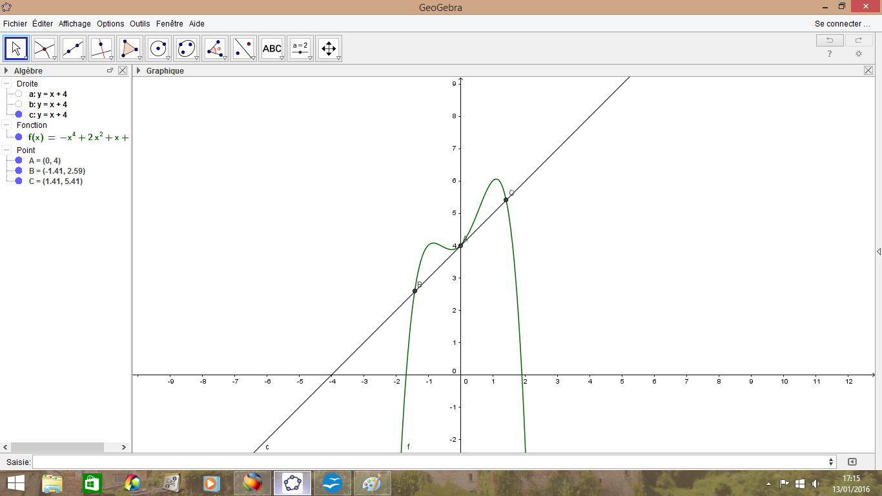Collapse the Droite category in Algèbre
The width and height of the screenshot is (882, 496).
point(6,84)
